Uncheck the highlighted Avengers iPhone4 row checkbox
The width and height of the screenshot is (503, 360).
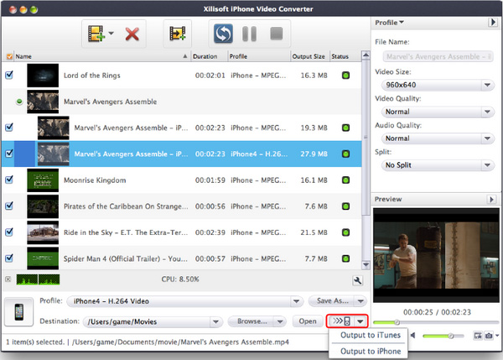pyautogui.click(x=9, y=154)
